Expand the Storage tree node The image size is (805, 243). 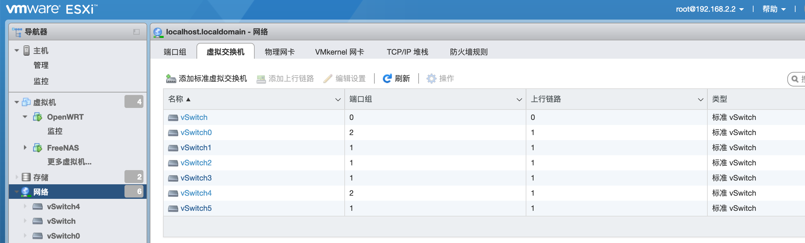click(17, 177)
